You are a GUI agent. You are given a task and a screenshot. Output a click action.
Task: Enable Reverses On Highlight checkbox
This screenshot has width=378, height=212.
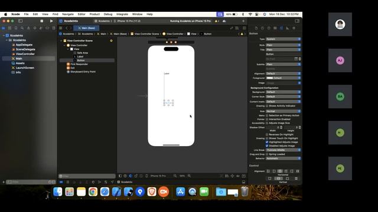[267, 135]
